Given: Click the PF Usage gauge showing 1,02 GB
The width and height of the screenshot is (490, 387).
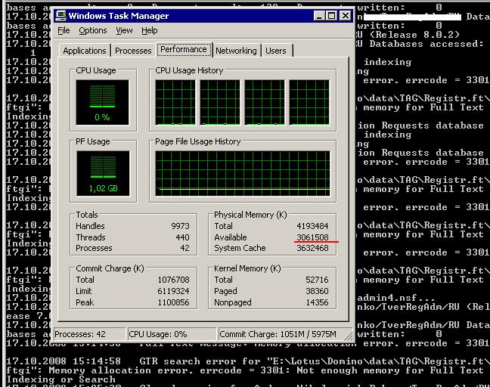Looking at the screenshot, I should coord(103,174).
